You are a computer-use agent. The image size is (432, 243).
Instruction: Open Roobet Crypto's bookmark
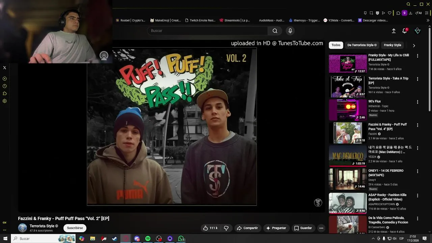(x=130, y=20)
